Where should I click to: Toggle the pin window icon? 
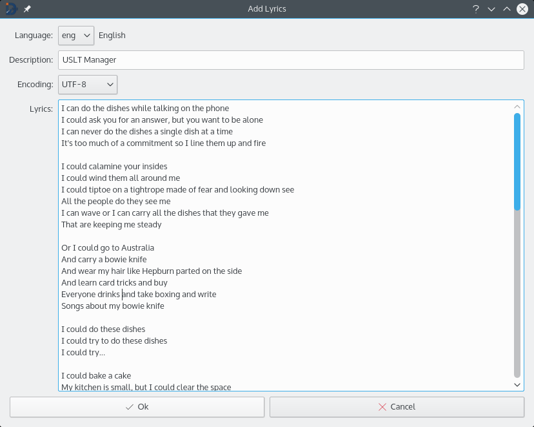[x=27, y=9]
